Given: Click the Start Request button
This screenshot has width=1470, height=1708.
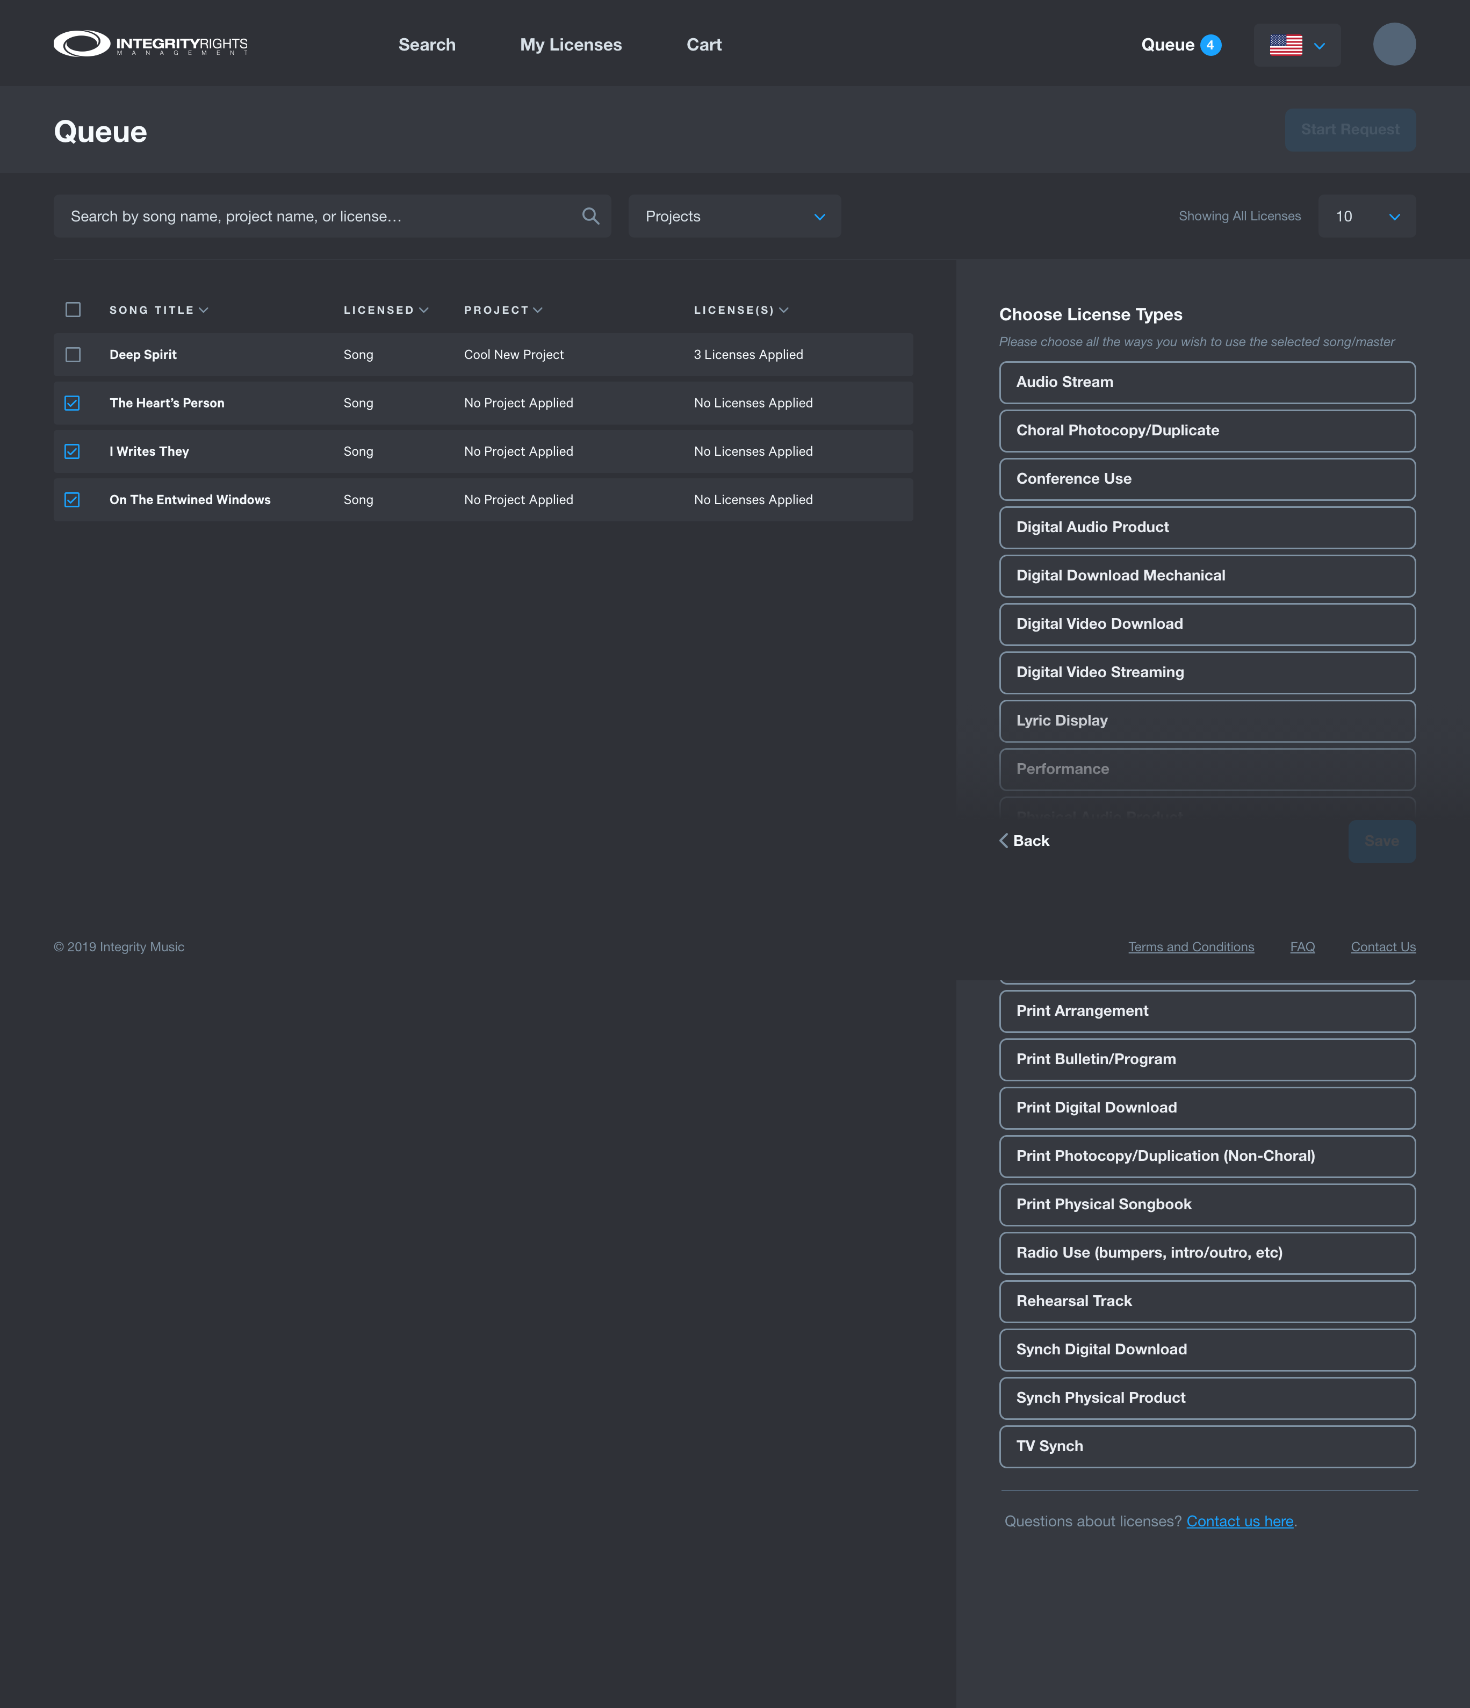Looking at the screenshot, I should 1350,130.
